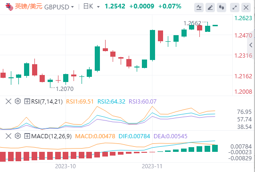Remove the MACD indicator with X

tap(8, 136)
